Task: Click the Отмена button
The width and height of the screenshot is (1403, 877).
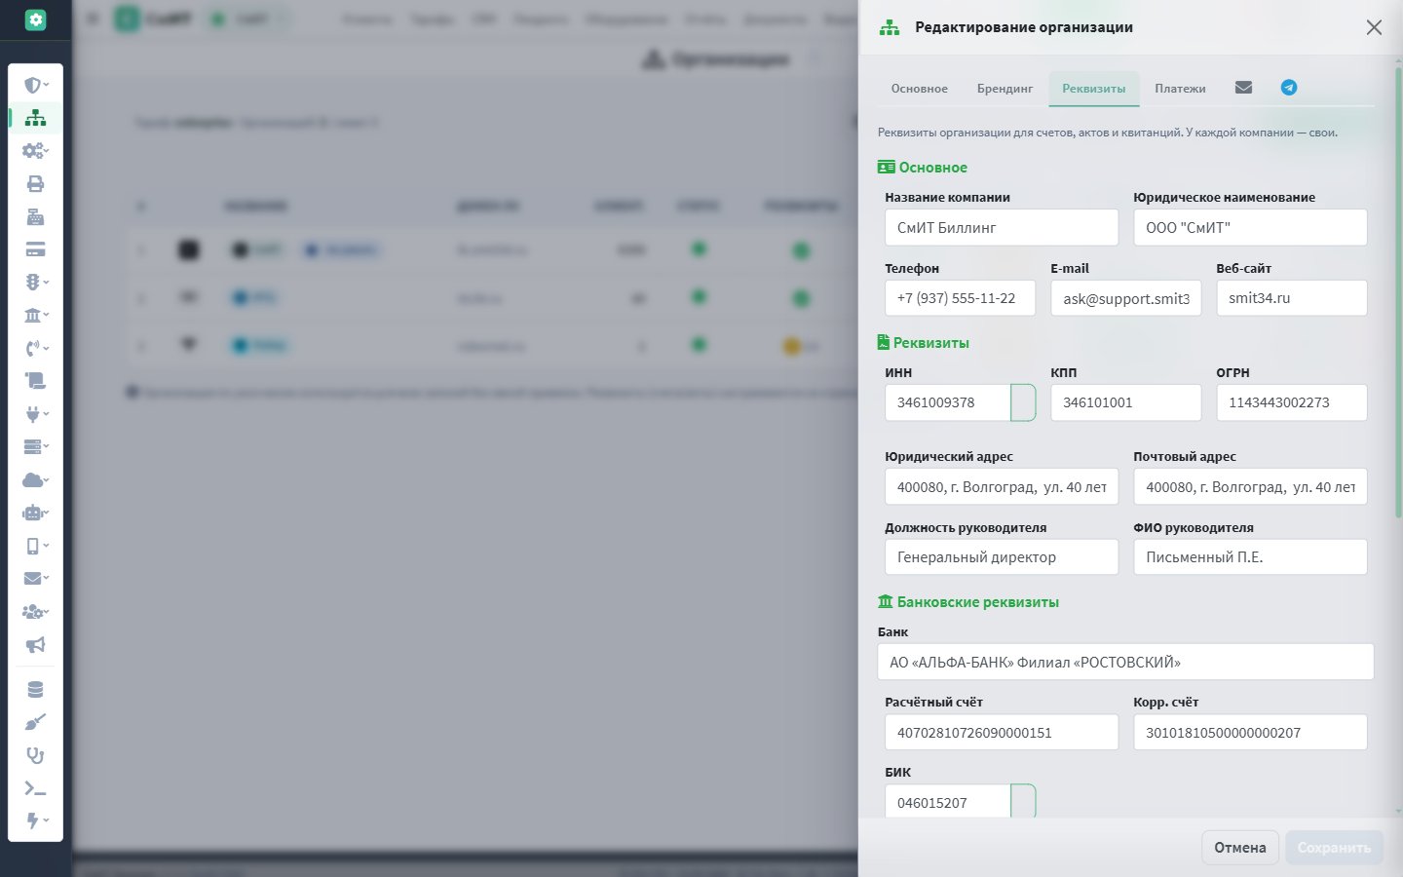Action: tap(1239, 848)
